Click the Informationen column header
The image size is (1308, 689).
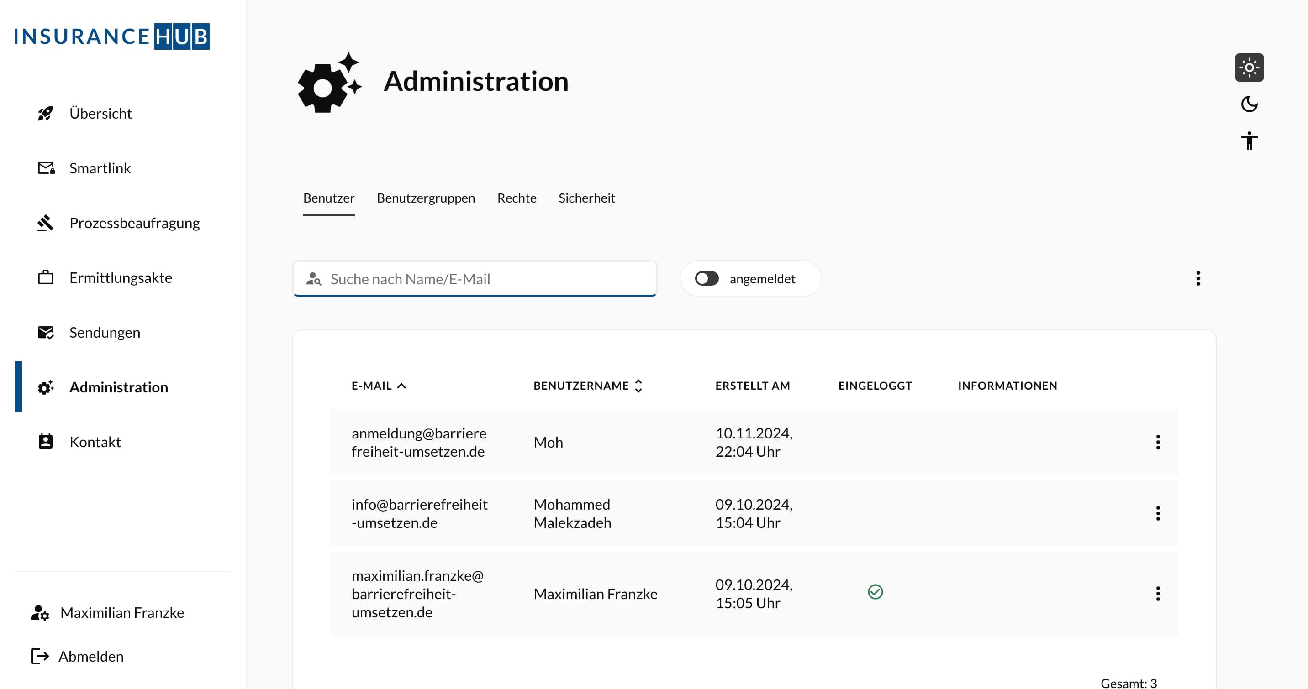point(1007,386)
